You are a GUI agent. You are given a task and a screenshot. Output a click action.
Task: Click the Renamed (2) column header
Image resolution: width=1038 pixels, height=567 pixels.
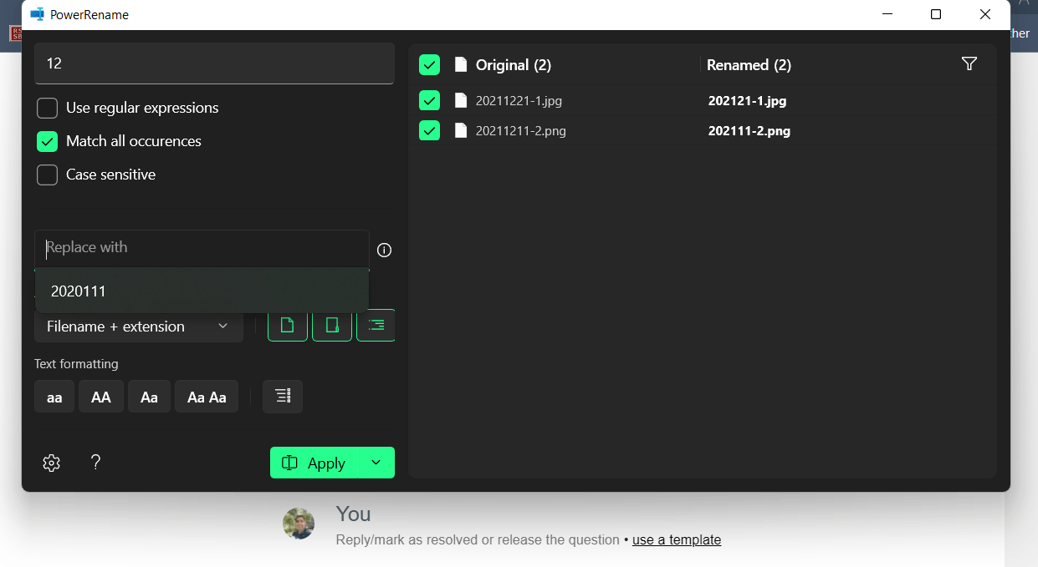point(749,64)
